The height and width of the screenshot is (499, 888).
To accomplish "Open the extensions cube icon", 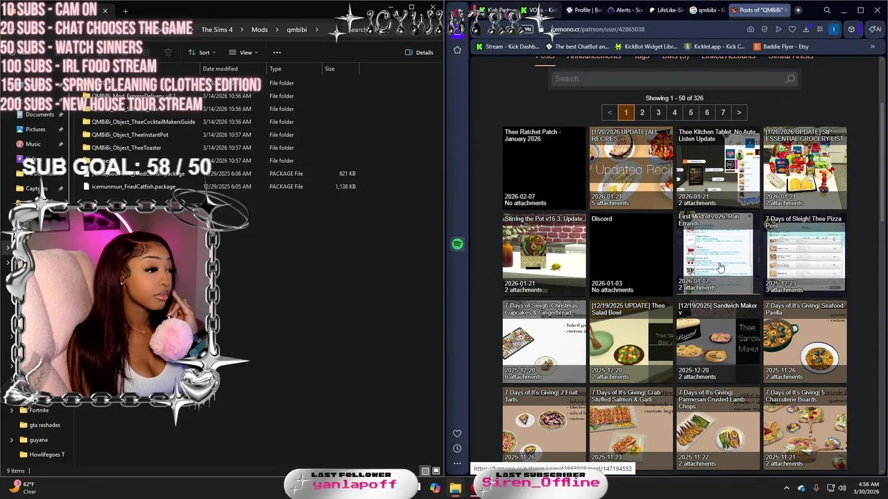I will click(x=852, y=29).
